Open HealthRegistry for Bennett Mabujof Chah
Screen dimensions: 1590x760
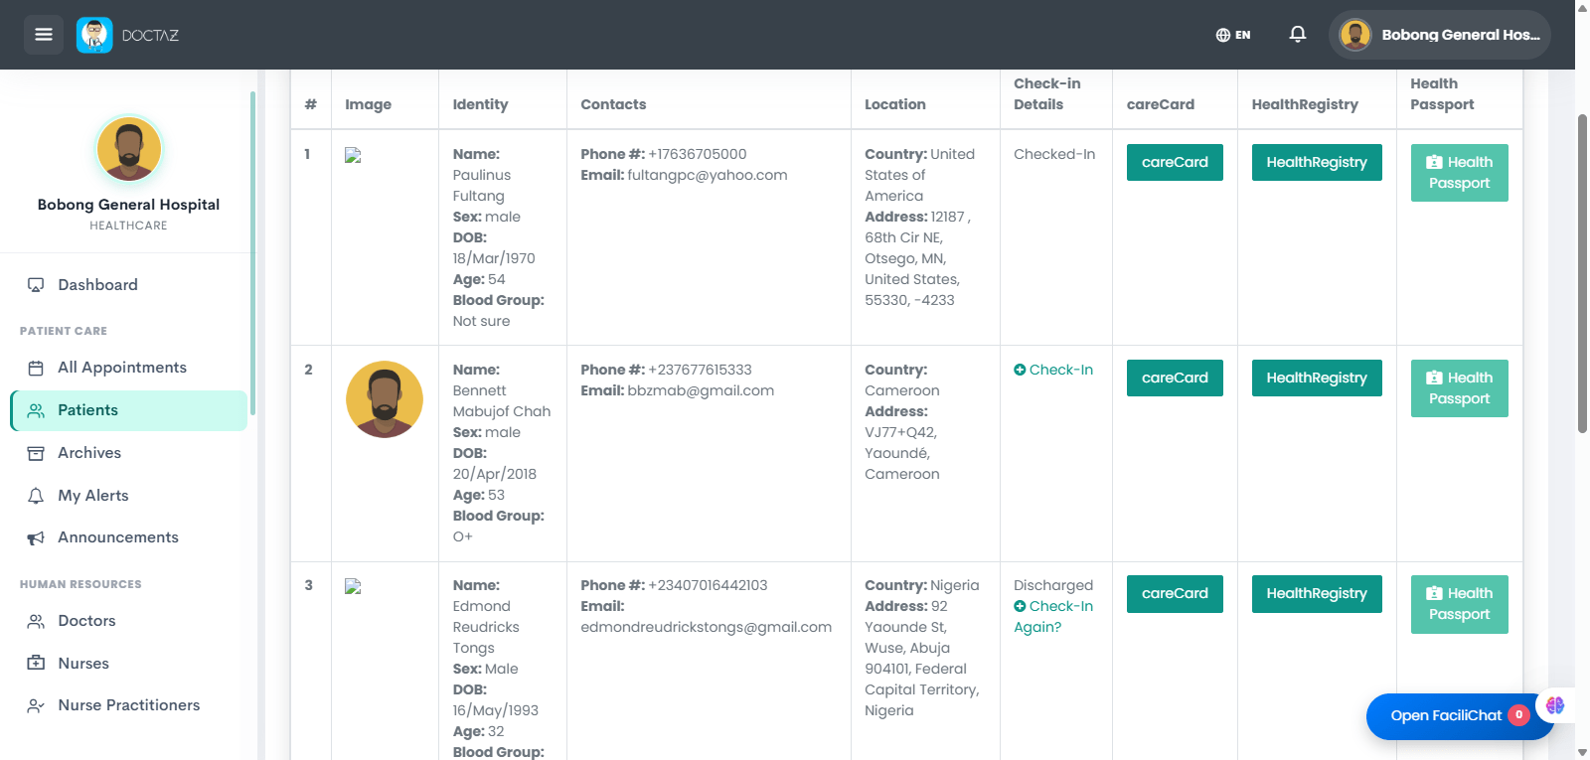coord(1317,378)
